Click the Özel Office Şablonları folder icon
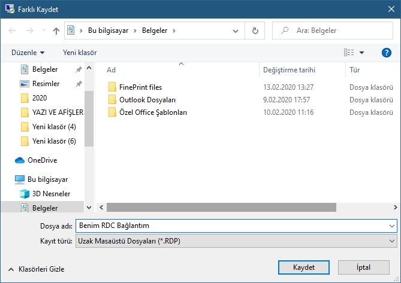 tap(112, 112)
